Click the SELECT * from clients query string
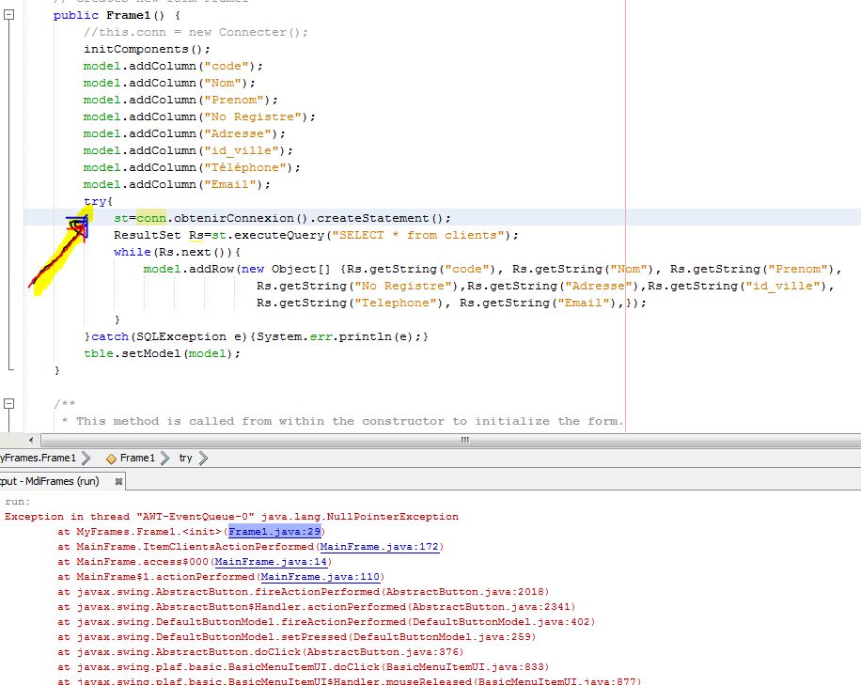861x685 pixels. click(x=420, y=235)
